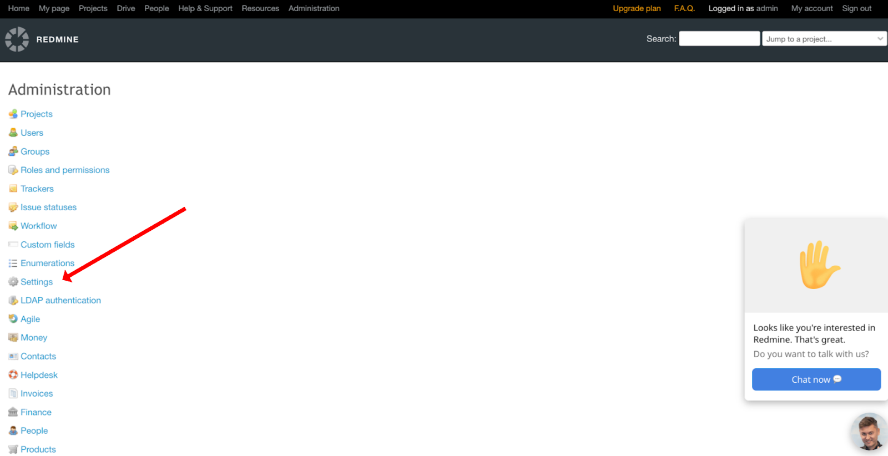Click the Workflow icon
Screen dimensions: 888x456
[13, 226]
